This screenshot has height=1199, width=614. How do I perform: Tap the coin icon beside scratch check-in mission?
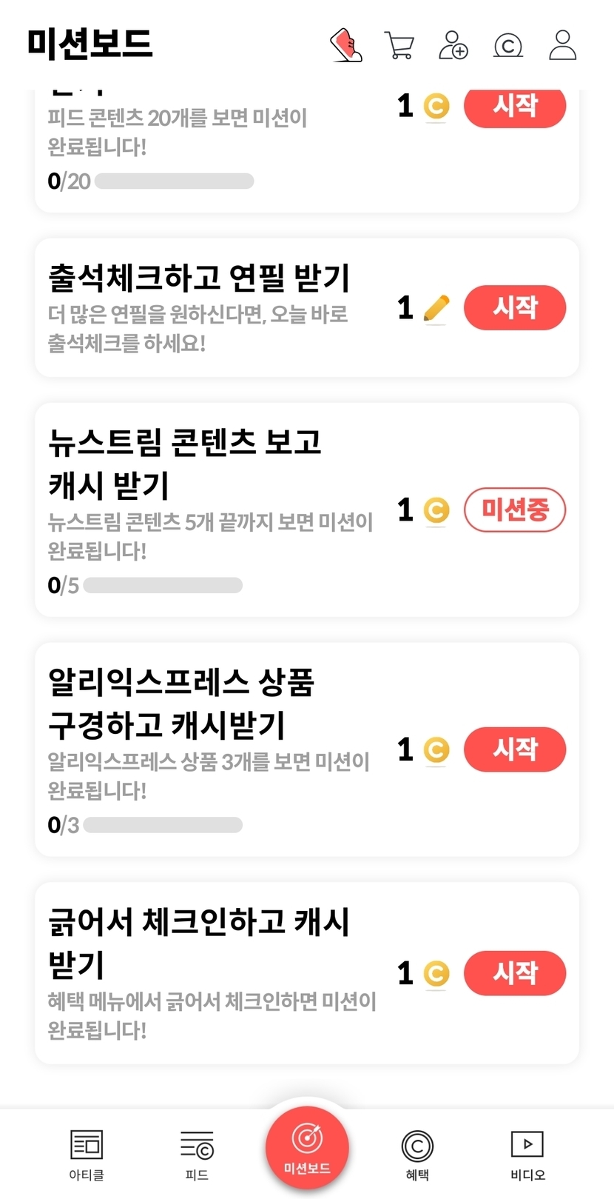[x=436, y=973]
